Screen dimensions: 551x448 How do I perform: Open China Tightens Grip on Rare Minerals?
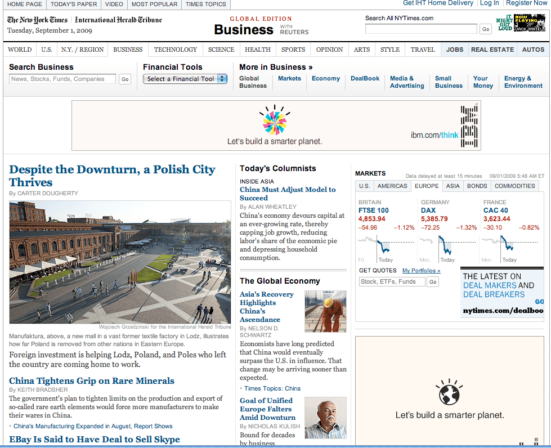92,381
